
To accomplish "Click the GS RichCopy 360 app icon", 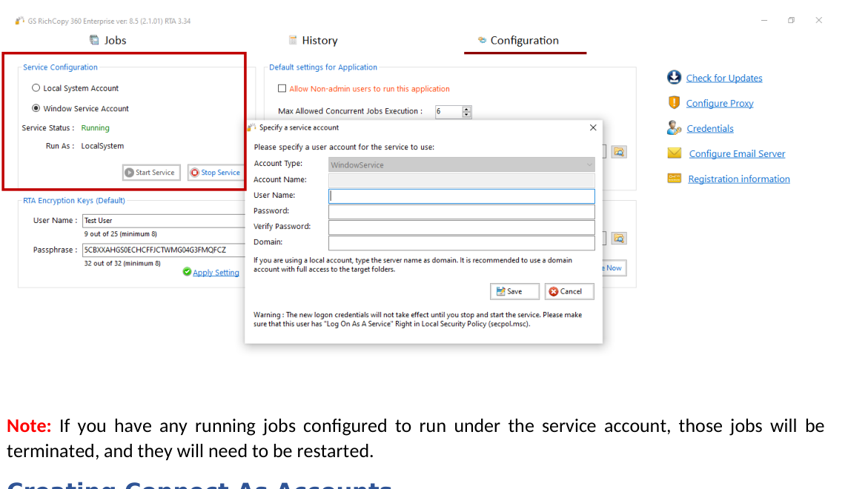I will coord(20,21).
